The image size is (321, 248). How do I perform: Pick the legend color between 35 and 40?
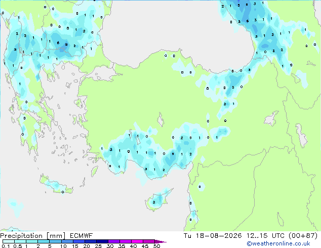coord(126,241)
